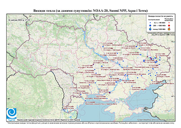Click the blue flame icon in legend

(150, 29)
